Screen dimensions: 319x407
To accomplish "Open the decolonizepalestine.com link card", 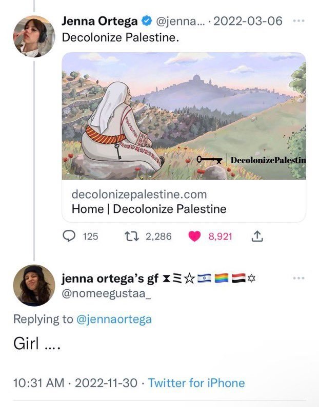I will coord(184,137).
